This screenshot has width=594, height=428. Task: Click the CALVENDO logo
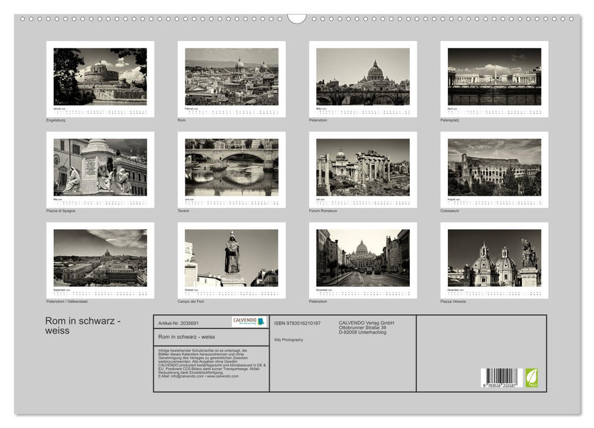click(x=249, y=322)
